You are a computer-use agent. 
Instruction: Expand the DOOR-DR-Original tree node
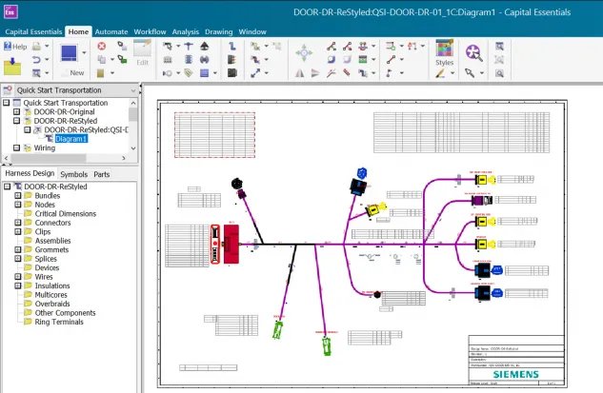click(16, 111)
